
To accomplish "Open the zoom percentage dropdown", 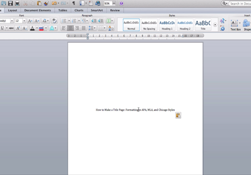I will pos(114,4).
